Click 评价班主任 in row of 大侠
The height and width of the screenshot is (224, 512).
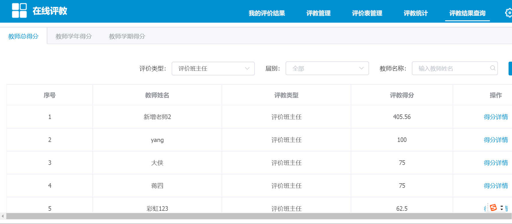coord(286,163)
